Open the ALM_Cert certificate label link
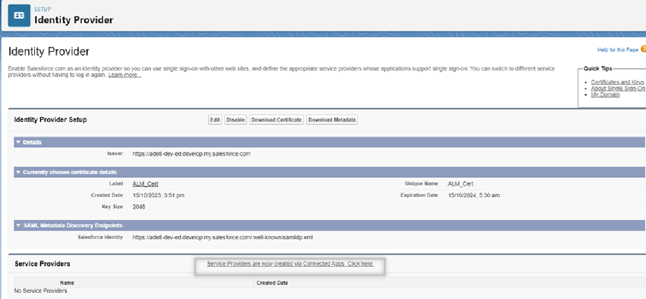Image resolution: width=646 pixels, height=299 pixels. click(145, 184)
